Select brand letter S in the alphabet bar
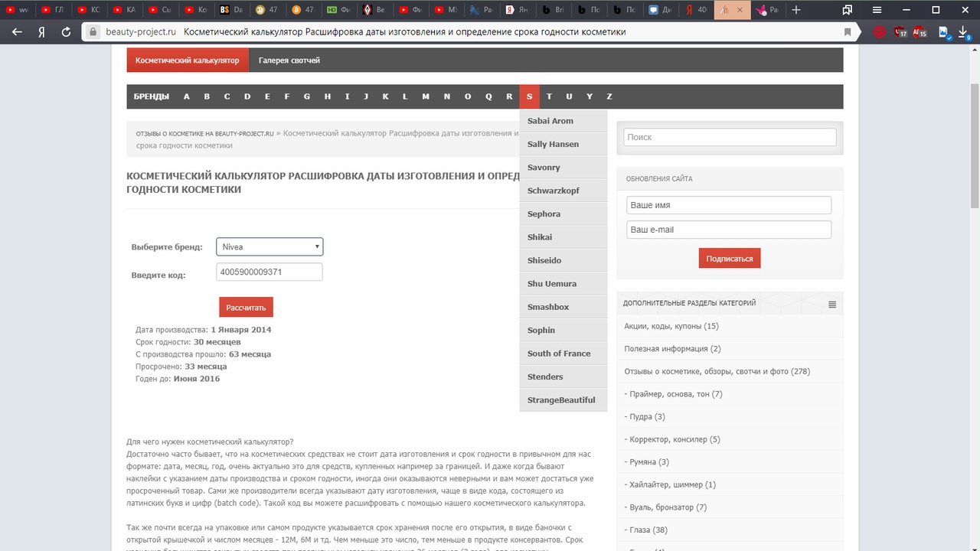 point(529,96)
